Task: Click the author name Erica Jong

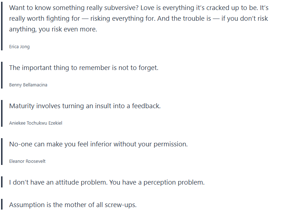Action: pyautogui.click(x=19, y=46)
